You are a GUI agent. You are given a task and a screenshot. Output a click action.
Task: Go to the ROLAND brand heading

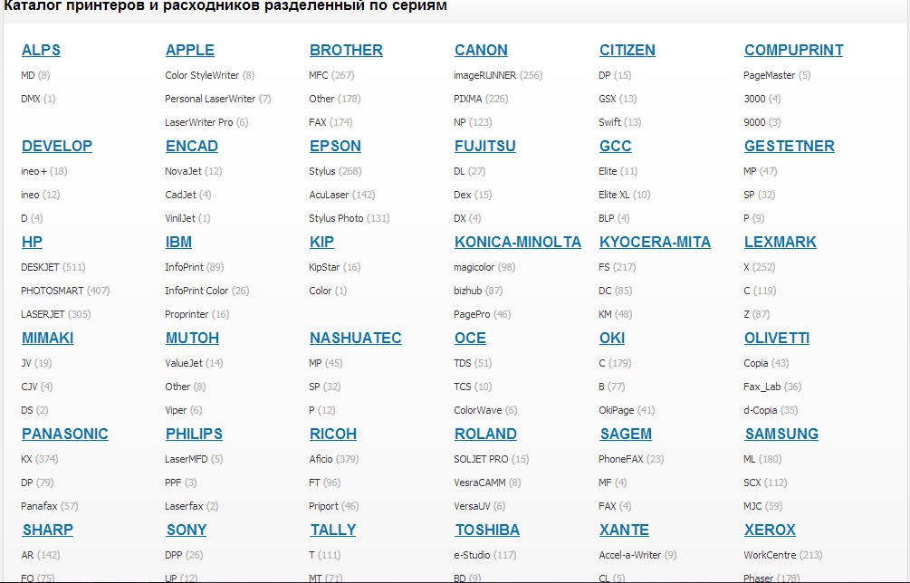point(485,434)
